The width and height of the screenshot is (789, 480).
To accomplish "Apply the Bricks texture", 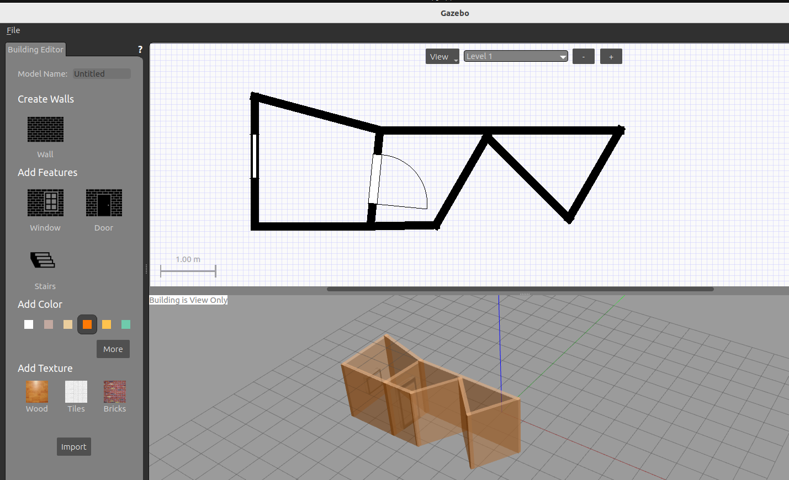I will coord(115,392).
